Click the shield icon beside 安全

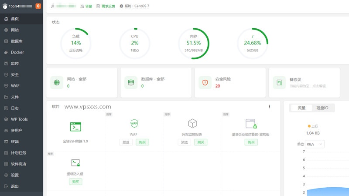[x=6, y=74]
